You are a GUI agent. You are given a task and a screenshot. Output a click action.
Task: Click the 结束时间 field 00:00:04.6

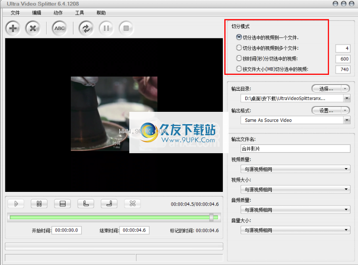(x=135, y=230)
